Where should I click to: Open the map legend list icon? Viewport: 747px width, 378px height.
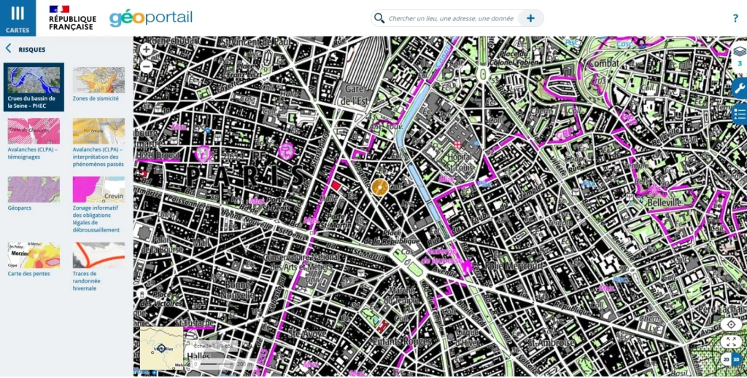point(740,114)
